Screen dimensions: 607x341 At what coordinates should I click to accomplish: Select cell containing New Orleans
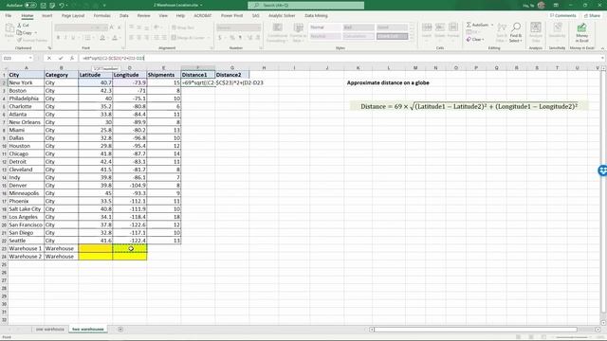click(x=26, y=122)
